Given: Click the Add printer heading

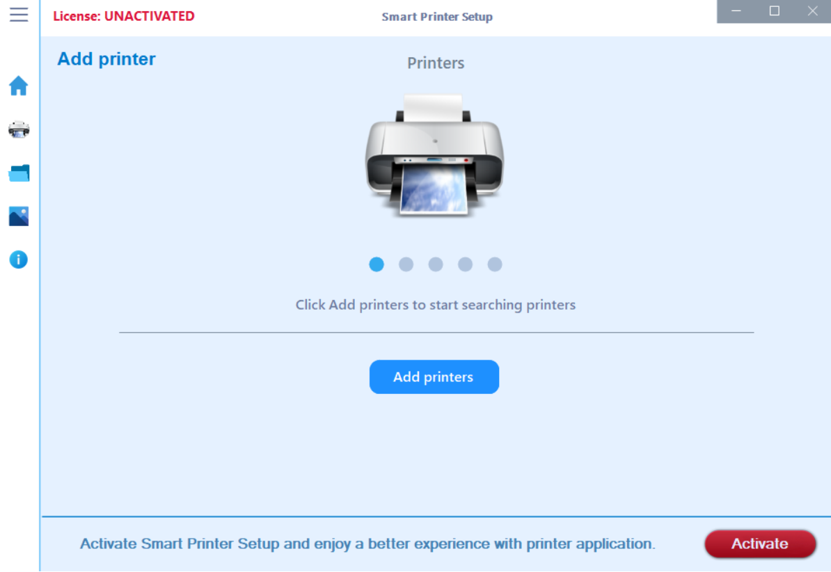Looking at the screenshot, I should (106, 59).
